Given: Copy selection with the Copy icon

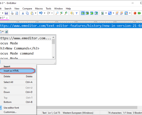Looking at the screenshot, I should click(x=27, y=13).
